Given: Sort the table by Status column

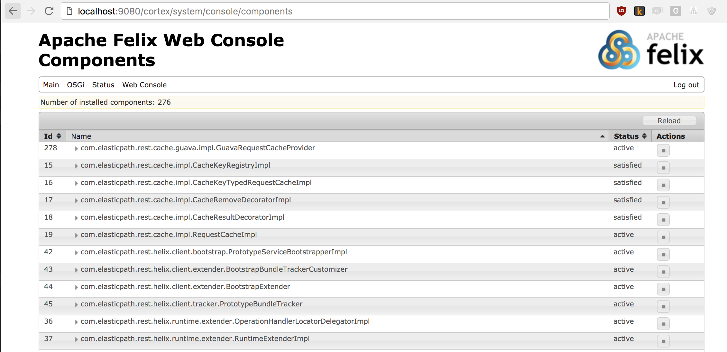Looking at the screenshot, I should [630, 136].
